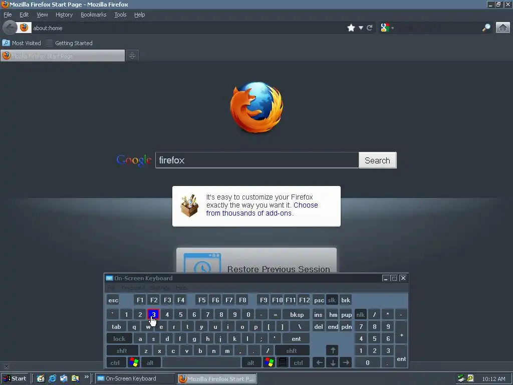Open the Windows Start menu
Image resolution: width=513 pixels, height=385 pixels.
(15, 378)
